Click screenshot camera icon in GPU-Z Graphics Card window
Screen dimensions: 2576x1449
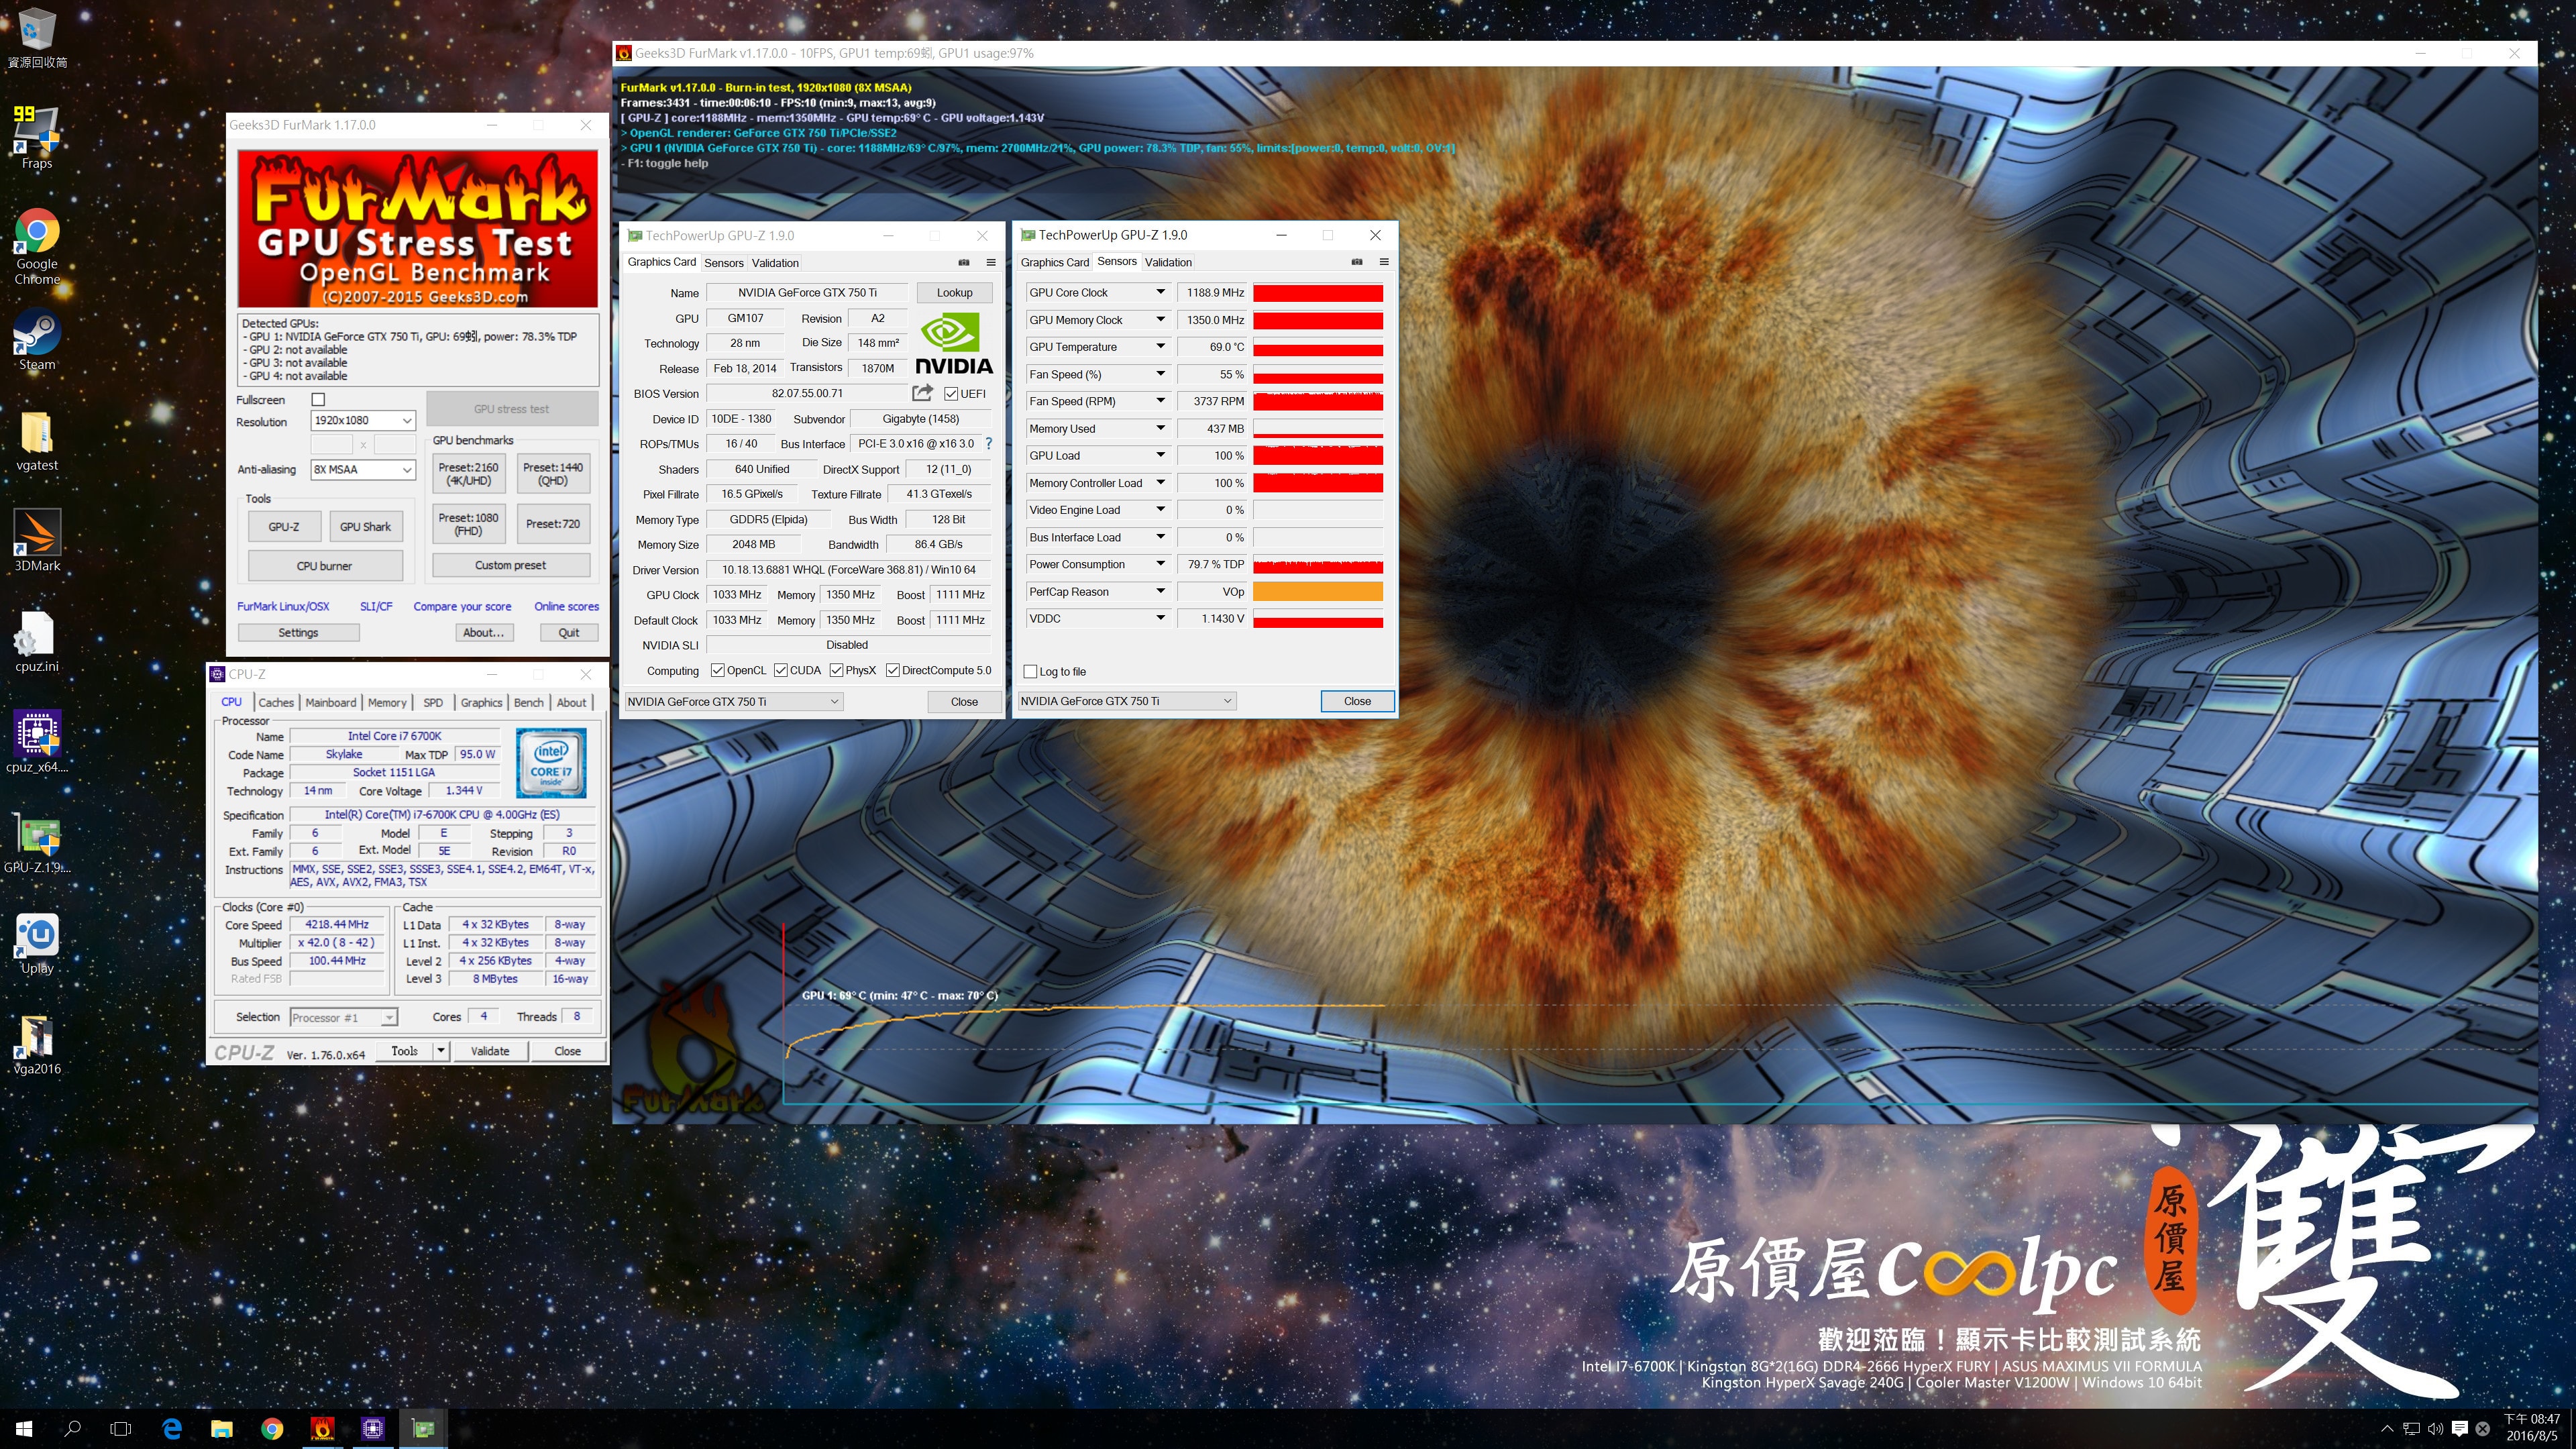[964, 262]
